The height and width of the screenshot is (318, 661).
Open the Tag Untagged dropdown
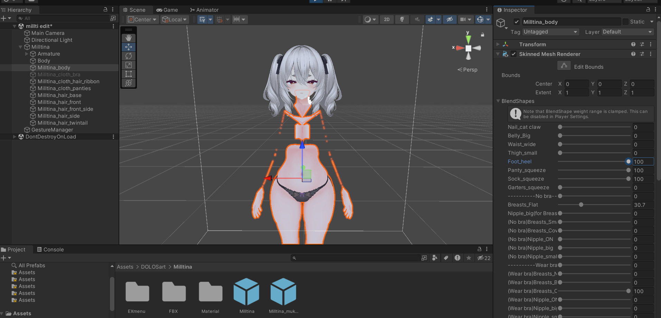[551, 32]
